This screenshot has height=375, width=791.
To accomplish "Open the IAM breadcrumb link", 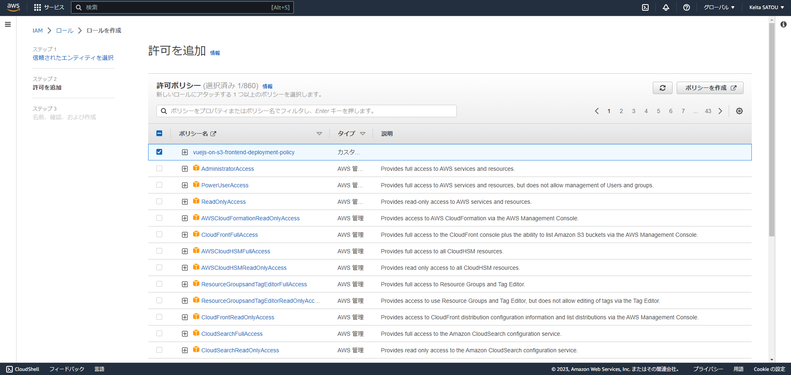I will coord(38,31).
